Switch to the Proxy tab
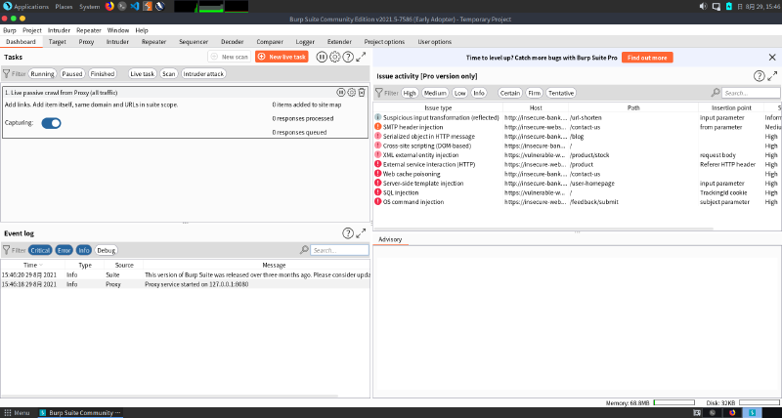This screenshot has height=418, width=782. pos(86,42)
